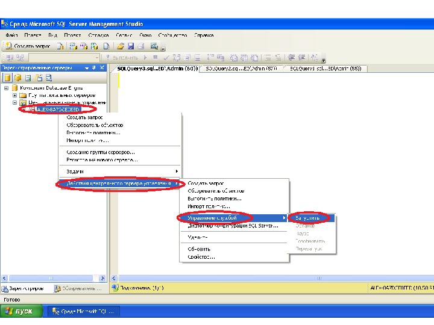
Task: Choose Управление службой in the submenu
Action: click(234, 218)
